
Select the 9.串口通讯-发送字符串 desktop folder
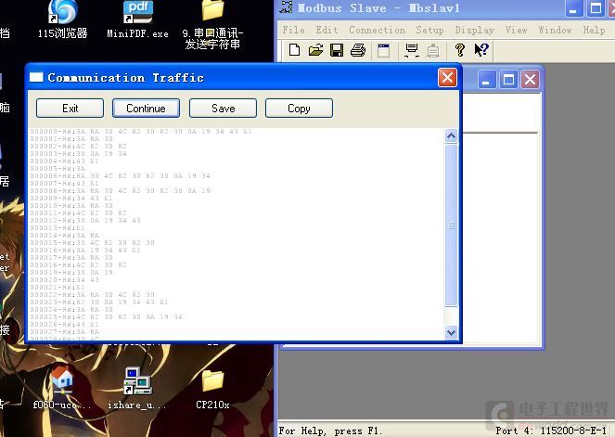[212, 25]
